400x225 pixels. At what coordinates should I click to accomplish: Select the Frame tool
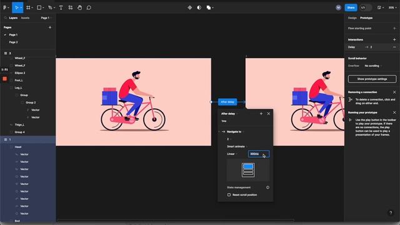(28, 7)
